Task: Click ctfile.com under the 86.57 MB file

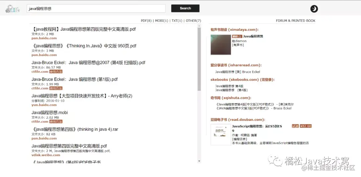Action: pyautogui.click(x=40, y=71)
